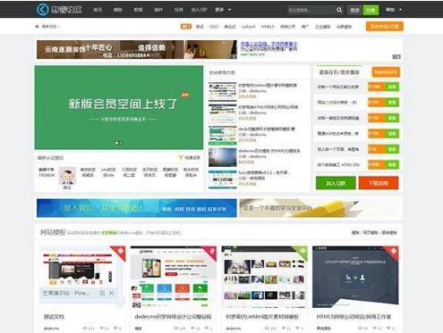Click the magnifier search icon
This screenshot has height=333, width=443.
[x=339, y=10]
